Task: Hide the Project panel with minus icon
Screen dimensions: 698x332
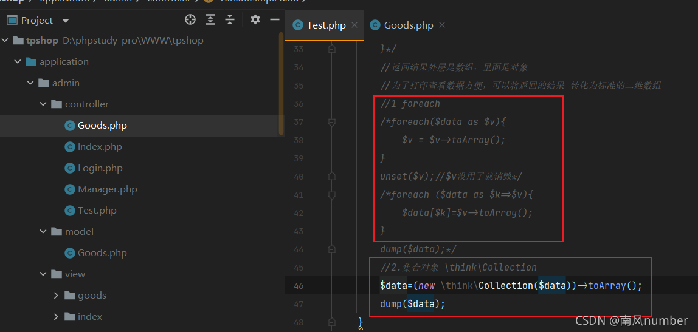Action: pyautogui.click(x=275, y=19)
